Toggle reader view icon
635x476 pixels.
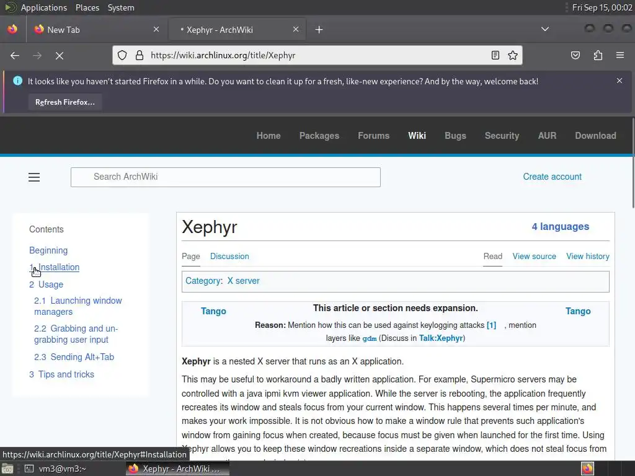(495, 55)
